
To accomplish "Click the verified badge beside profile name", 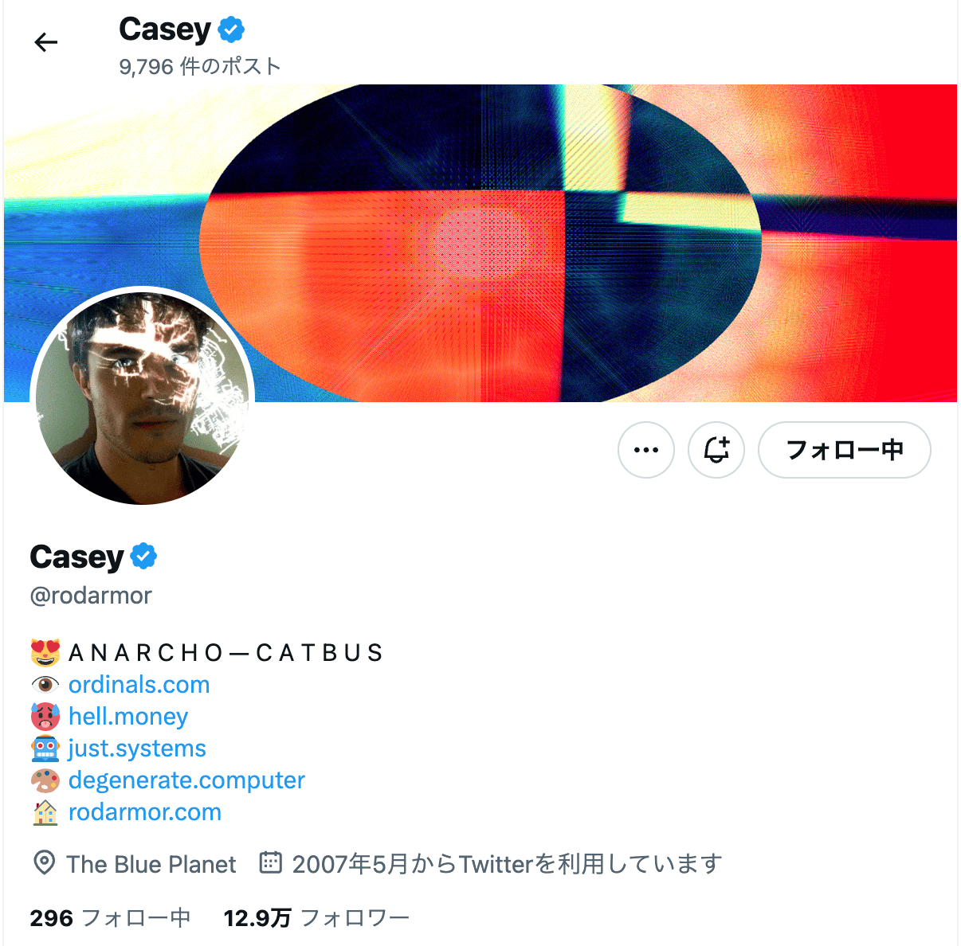I will pyautogui.click(x=143, y=557).
